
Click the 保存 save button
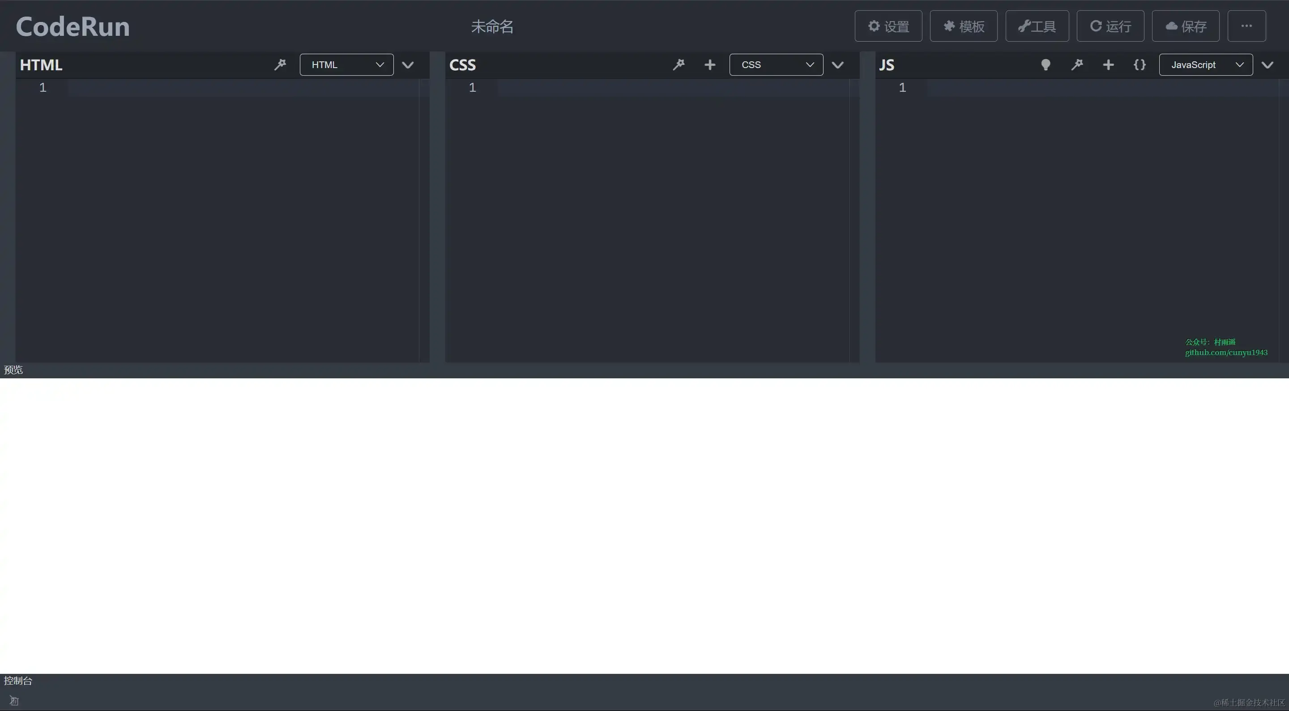1186,26
